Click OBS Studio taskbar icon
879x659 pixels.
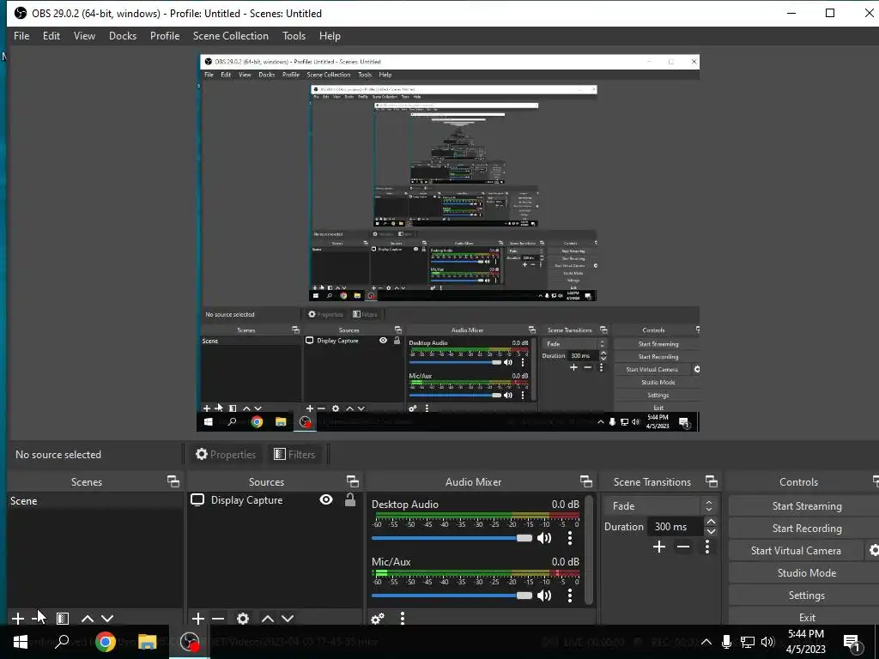point(190,642)
